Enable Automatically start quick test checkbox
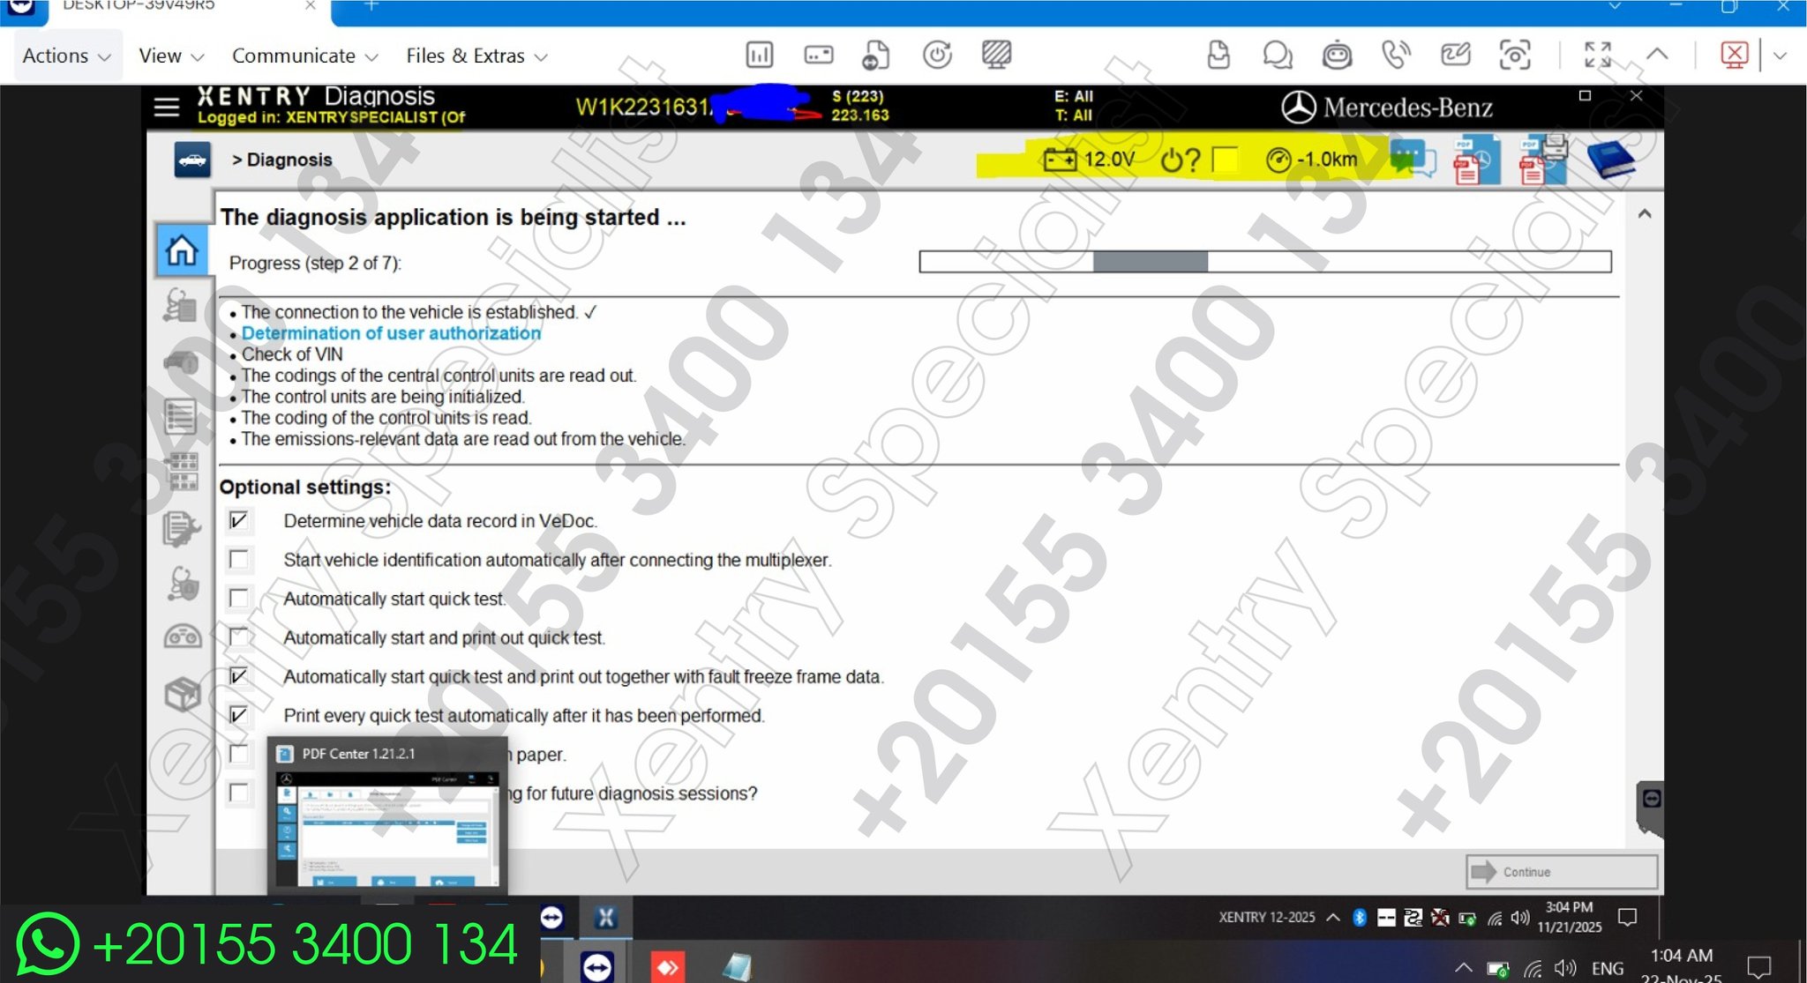 [x=238, y=598]
